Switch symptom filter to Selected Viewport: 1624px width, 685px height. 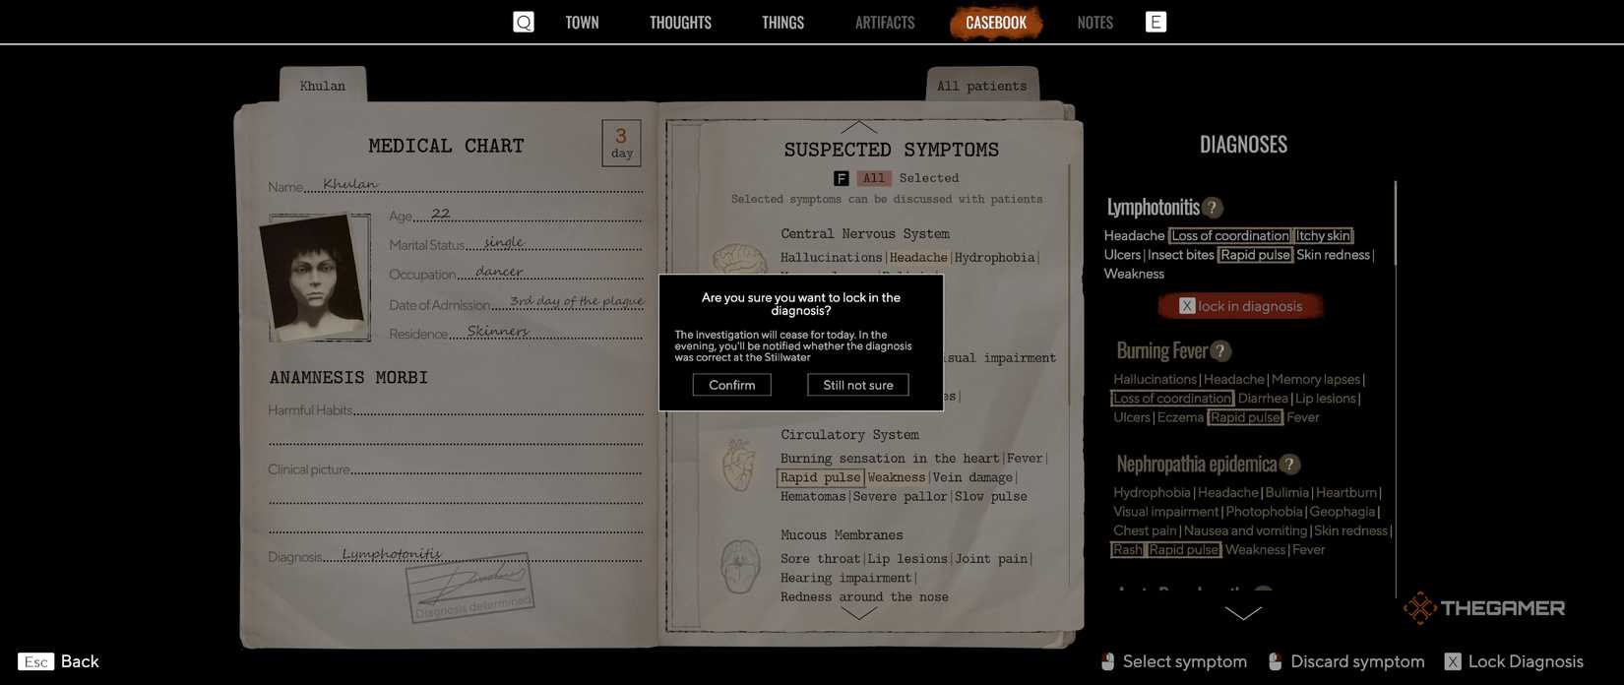[x=928, y=178]
